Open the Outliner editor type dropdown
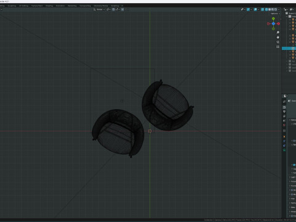Viewport: 296px width, 222px height. tap(286, 9)
